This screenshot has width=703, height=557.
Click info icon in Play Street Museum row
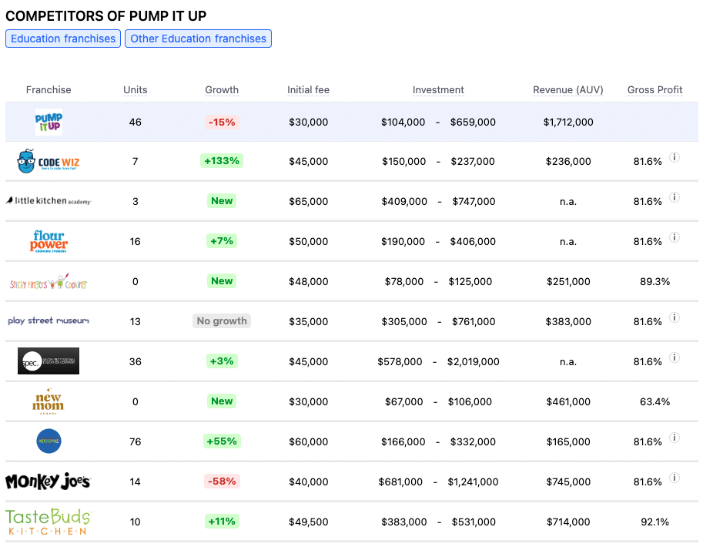(x=675, y=317)
